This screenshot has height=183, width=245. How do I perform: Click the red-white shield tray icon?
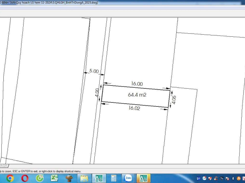click(x=210, y=178)
